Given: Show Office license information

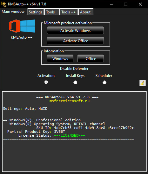Looking at the screenshot, I should tap(91, 58).
